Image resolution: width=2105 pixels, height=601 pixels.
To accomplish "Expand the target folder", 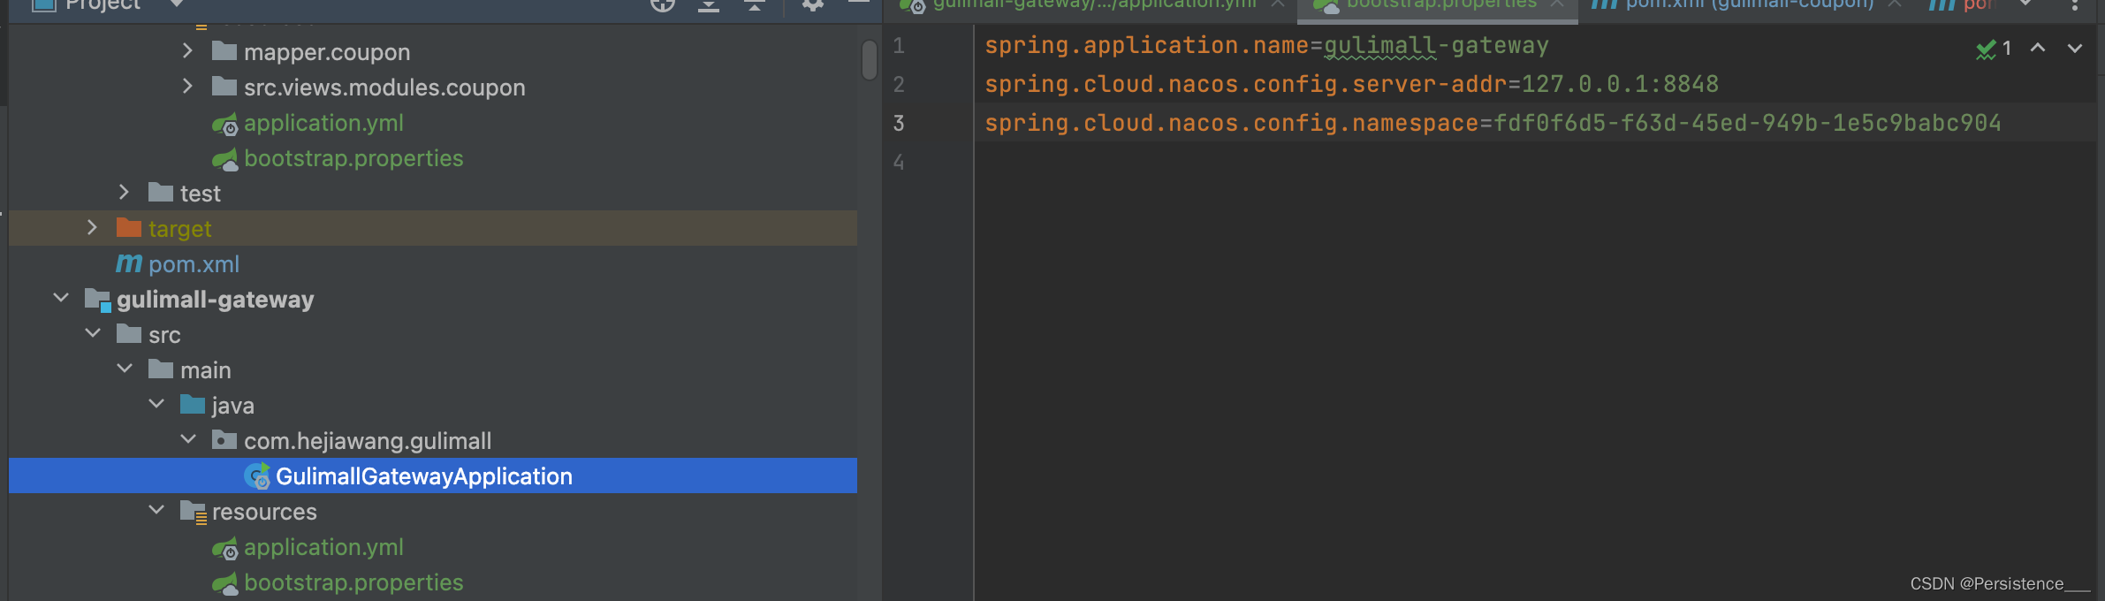I will (92, 227).
